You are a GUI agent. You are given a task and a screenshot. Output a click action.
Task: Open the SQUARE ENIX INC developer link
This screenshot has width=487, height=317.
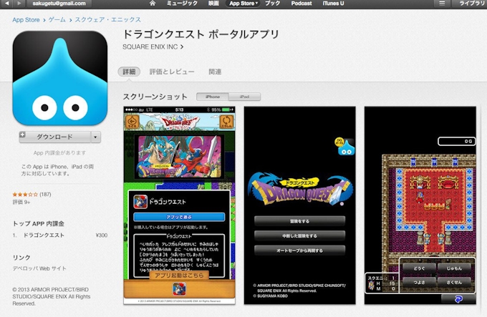pyautogui.click(x=153, y=47)
